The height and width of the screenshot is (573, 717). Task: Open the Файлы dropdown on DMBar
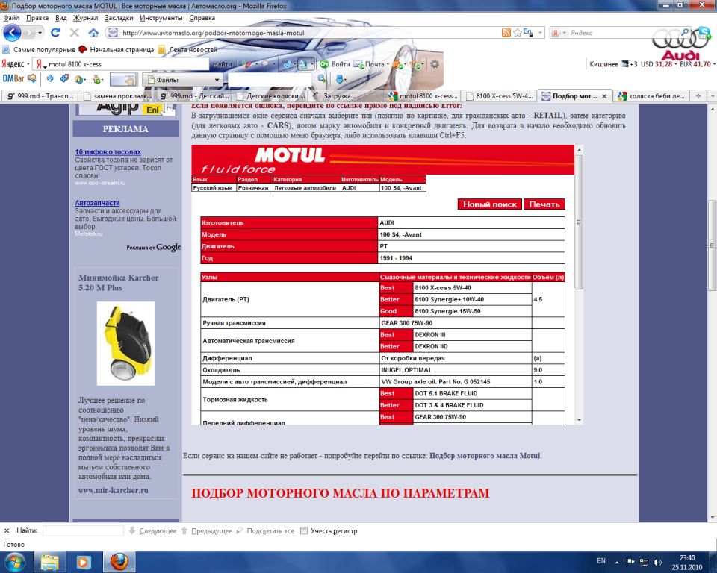point(182,80)
